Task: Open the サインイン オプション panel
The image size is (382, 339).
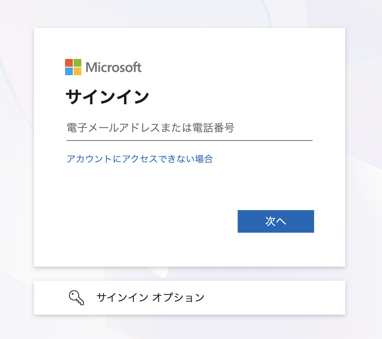Action: (x=190, y=297)
